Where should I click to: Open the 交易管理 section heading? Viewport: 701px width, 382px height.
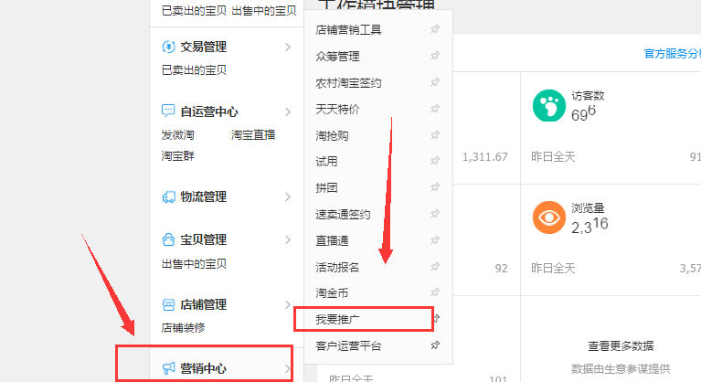[204, 47]
